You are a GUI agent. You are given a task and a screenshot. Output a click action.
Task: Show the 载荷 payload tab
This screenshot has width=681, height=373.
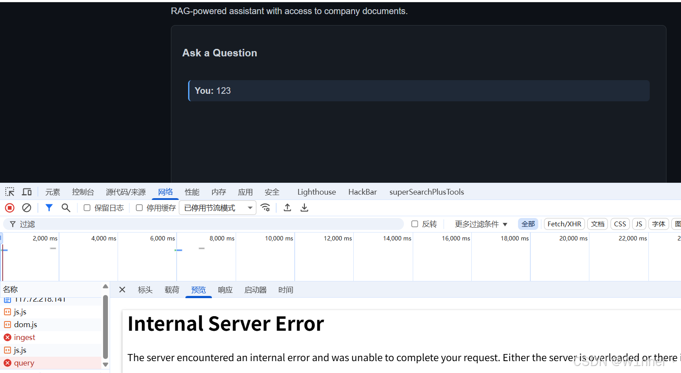[172, 290]
